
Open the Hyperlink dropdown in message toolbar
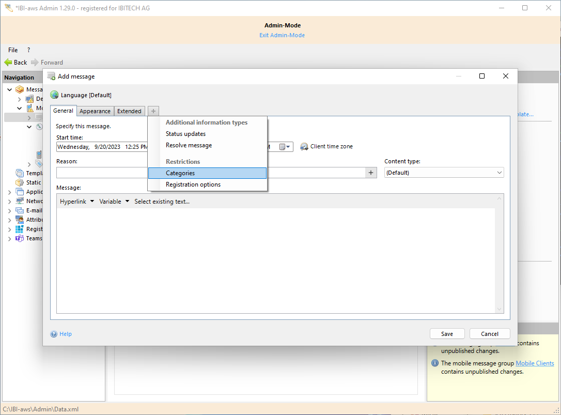click(77, 202)
